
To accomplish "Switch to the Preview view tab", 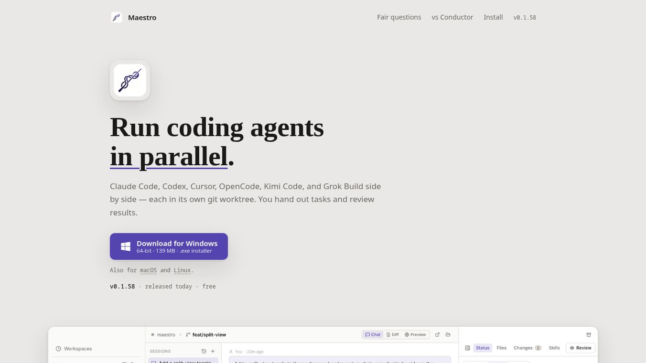I will coord(415,335).
